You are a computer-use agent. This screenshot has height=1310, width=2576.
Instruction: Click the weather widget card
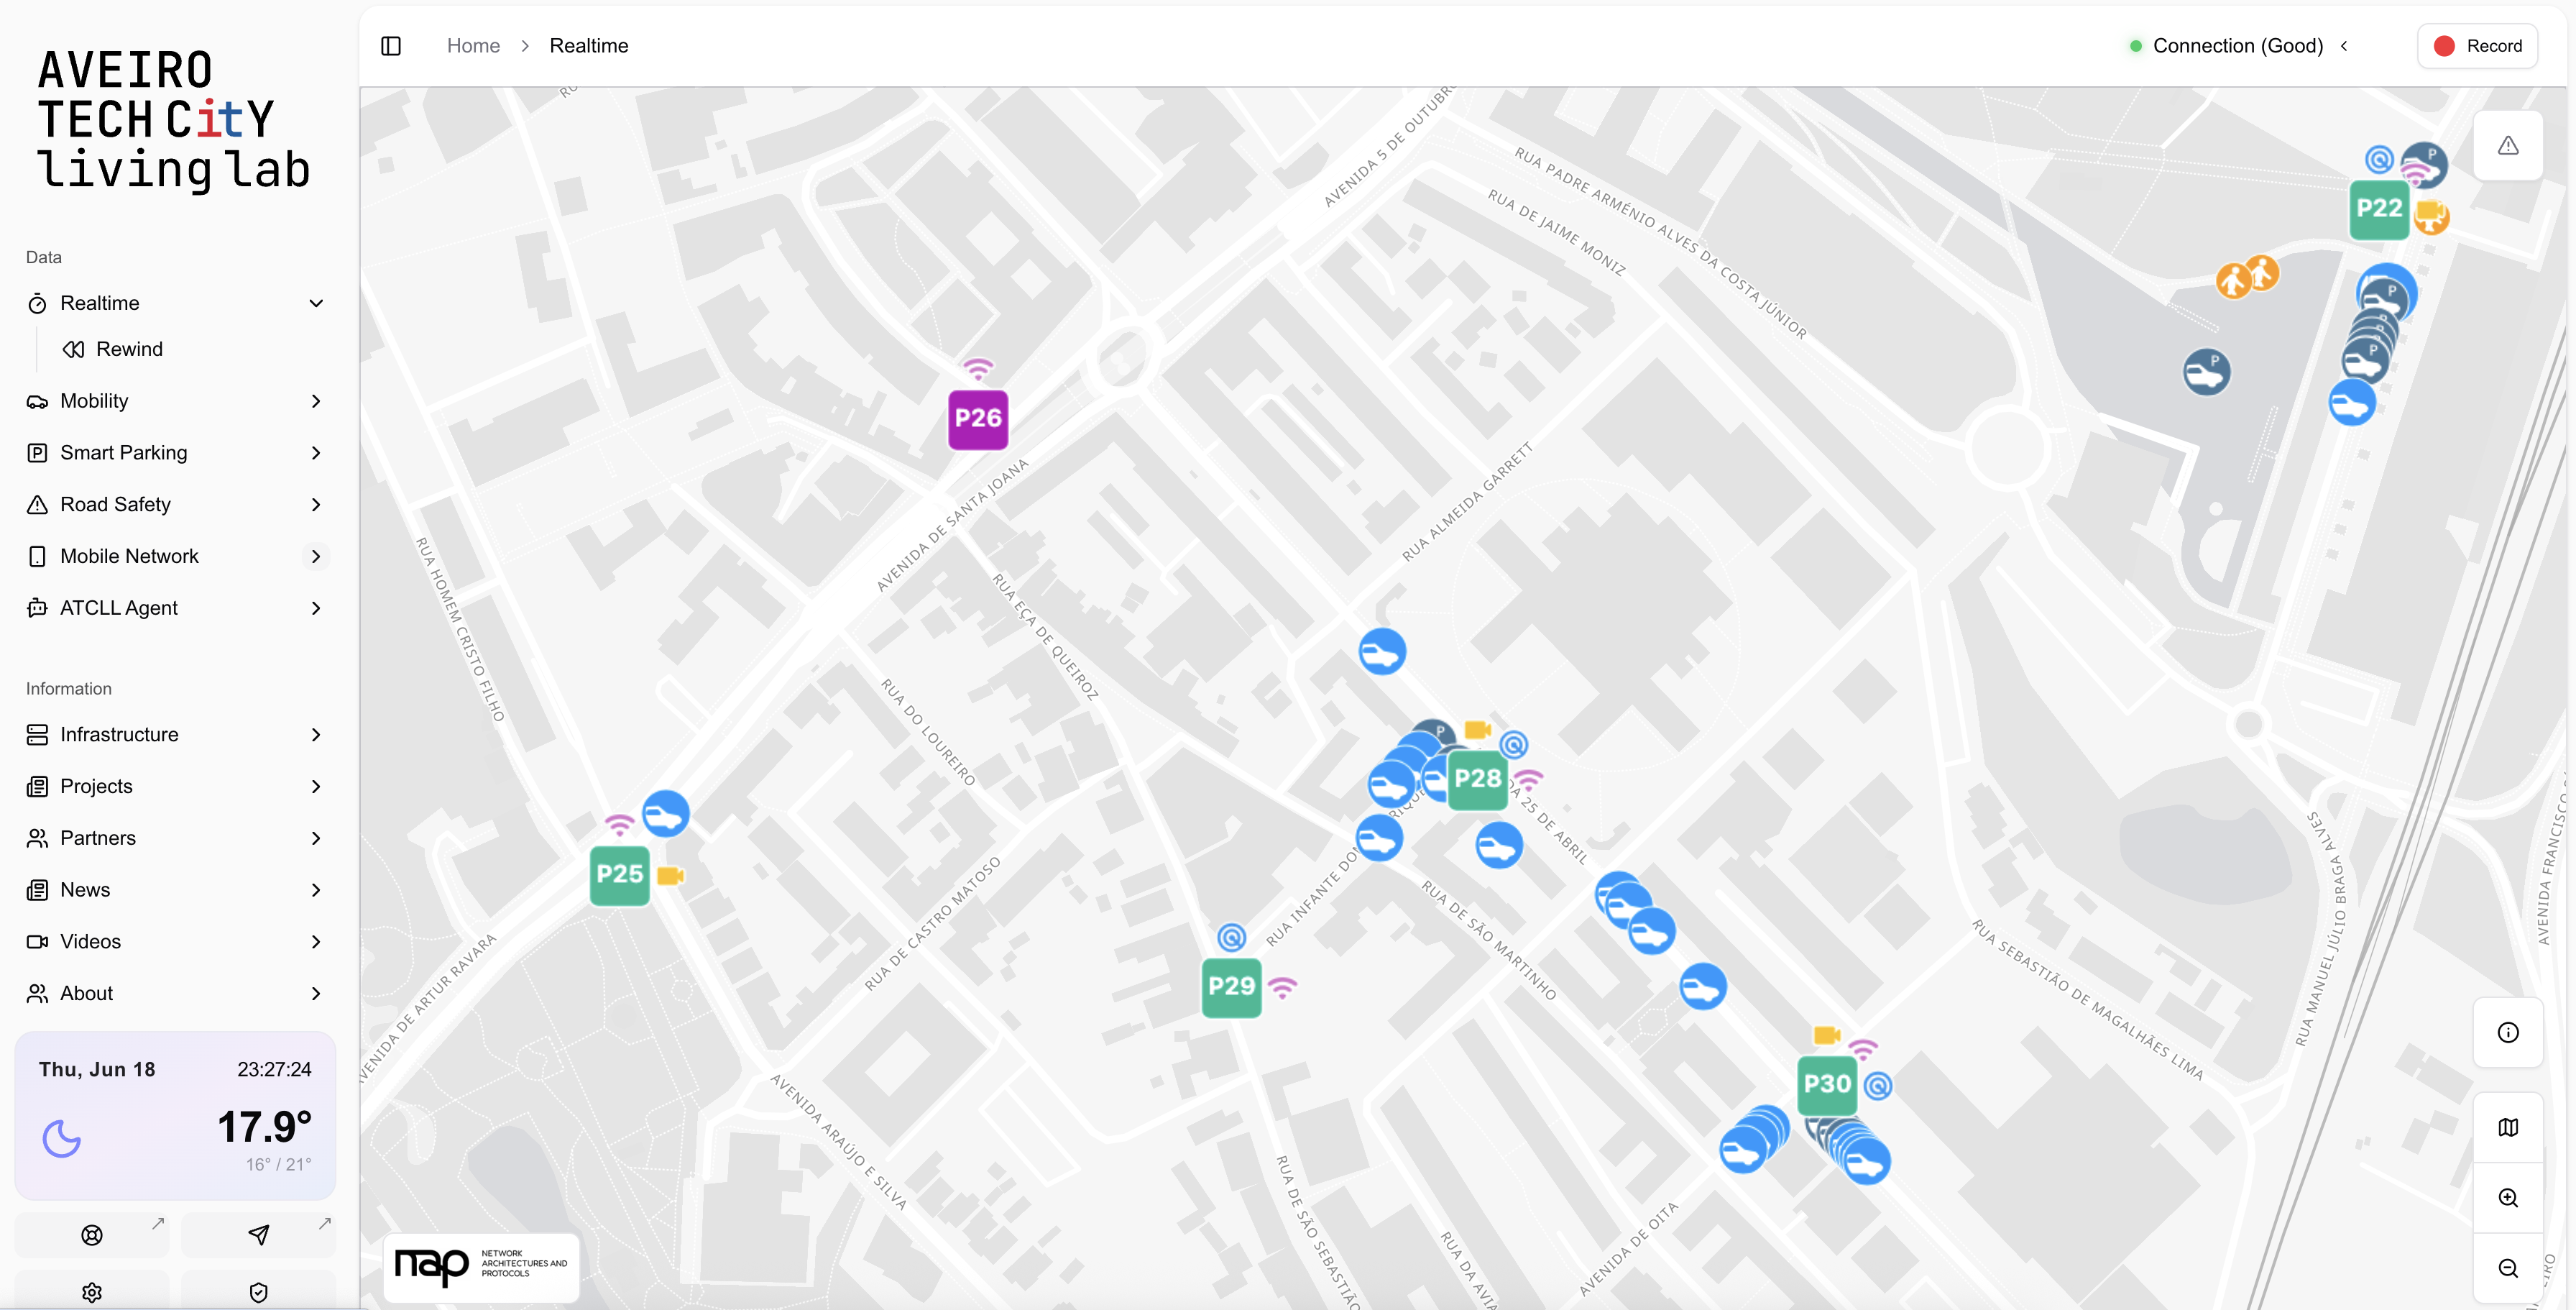[x=175, y=1116]
